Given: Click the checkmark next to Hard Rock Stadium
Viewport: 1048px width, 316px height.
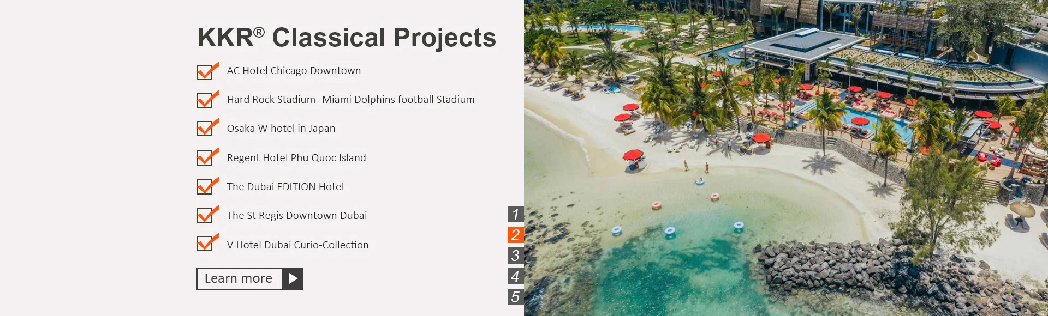Looking at the screenshot, I should pos(207,100).
